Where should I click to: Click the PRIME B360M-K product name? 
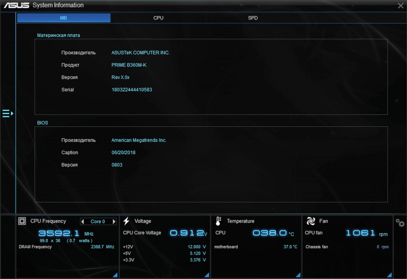[x=129, y=65]
